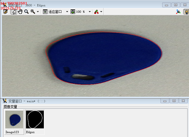
Task: Open the 适应窗口 size dropdown
Action: (67, 12)
